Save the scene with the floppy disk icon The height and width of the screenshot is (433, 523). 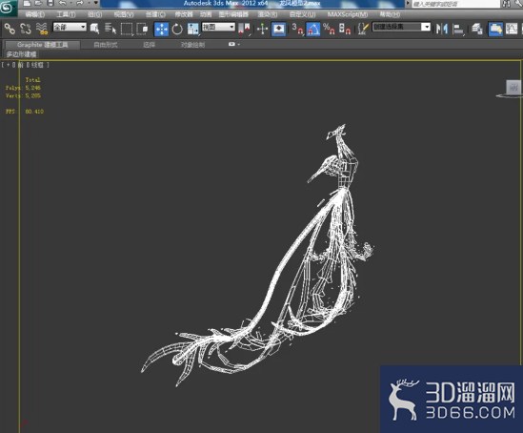click(50, 4)
